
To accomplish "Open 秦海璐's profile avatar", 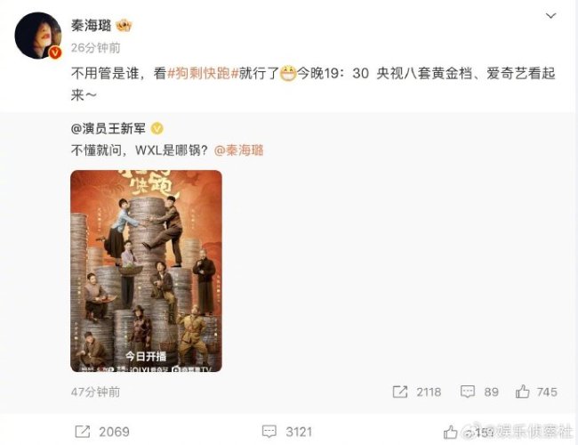I will click(x=38, y=36).
